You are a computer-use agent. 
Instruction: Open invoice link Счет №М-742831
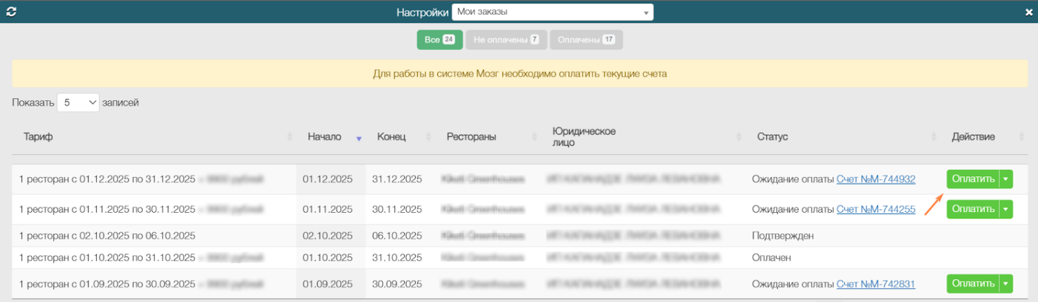click(x=875, y=283)
